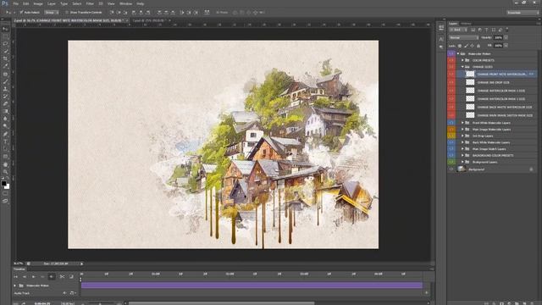Viewport: 542px width, 305px height.
Task: Select the Dodge tool
Action: pos(5,126)
